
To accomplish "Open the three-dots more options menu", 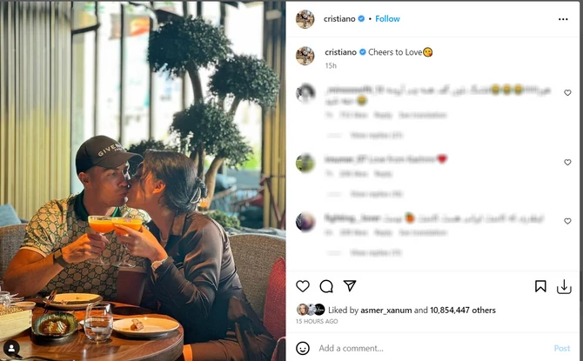I will coord(563,19).
